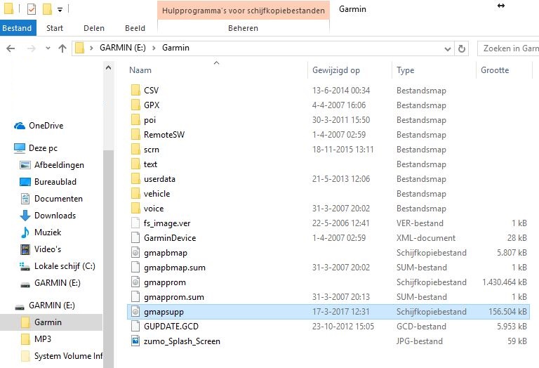
Task: Click the userdata folder icon
Action: click(135, 179)
